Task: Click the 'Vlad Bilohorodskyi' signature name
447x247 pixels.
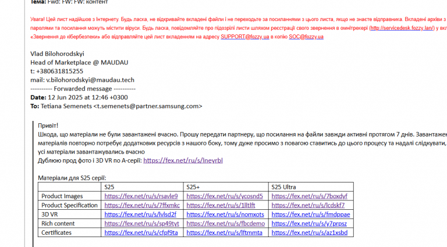Action: click(x=57, y=54)
